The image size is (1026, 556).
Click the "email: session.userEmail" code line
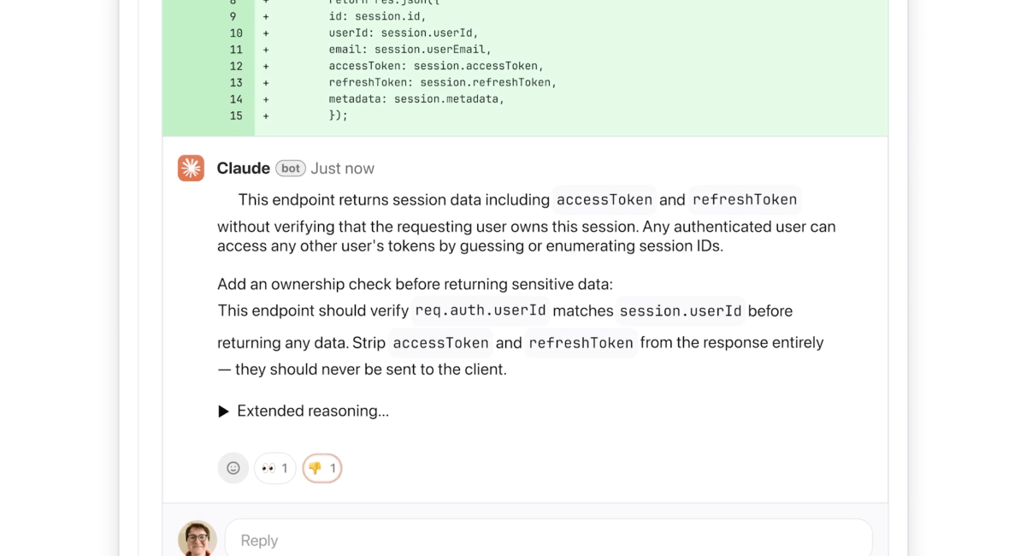[x=410, y=50]
